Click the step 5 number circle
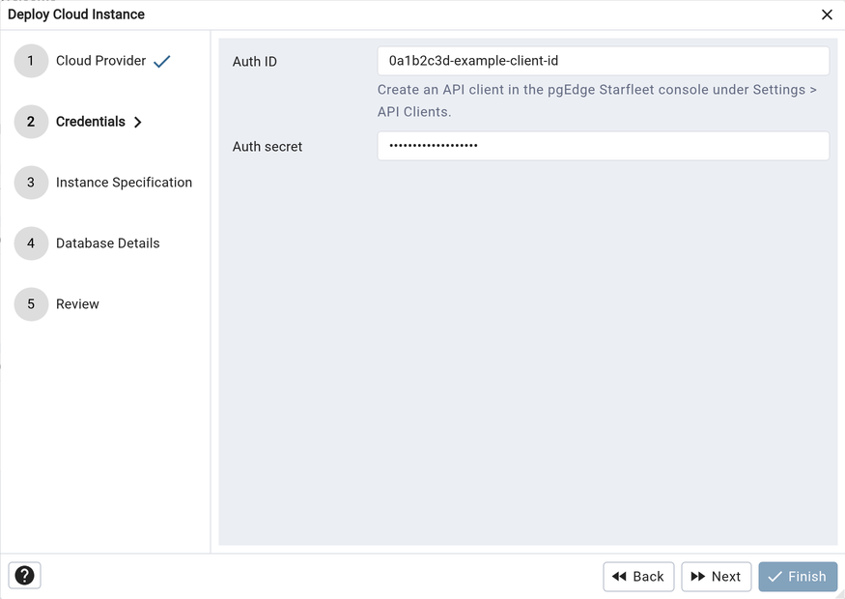845x599 pixels. pos(31,304)
